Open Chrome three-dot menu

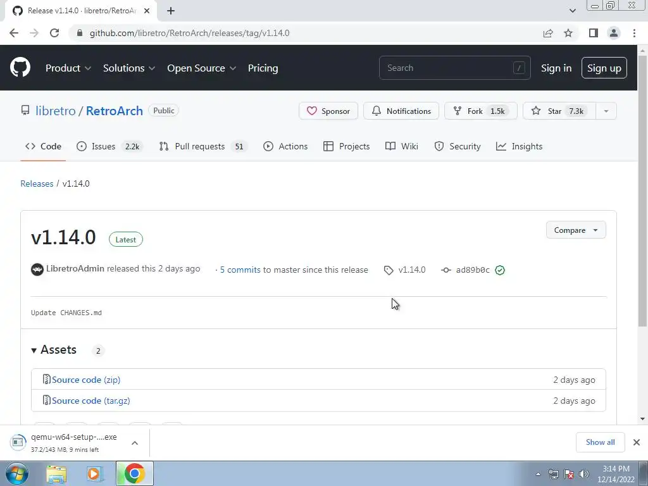634,33
